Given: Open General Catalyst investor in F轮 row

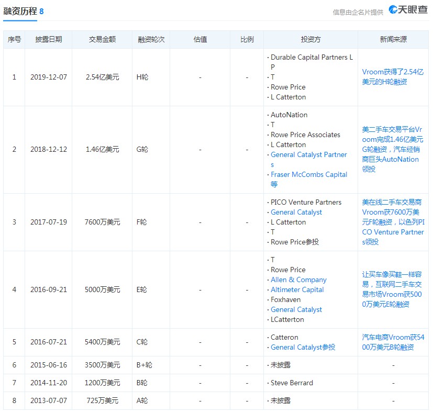Looking at the screenshot, I should pyautogui.click(x=296, y=213).
